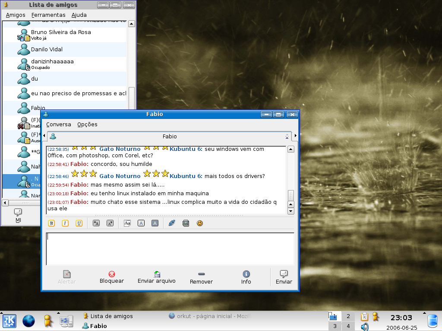Open the Ferramentas menu

click(x=48, y=15)
